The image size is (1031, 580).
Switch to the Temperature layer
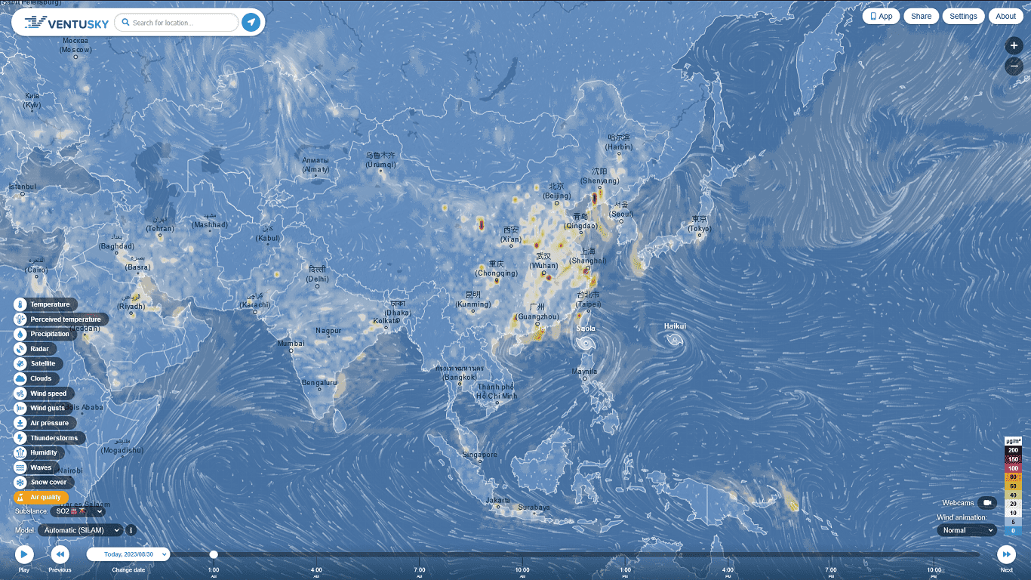coord(50,304)
